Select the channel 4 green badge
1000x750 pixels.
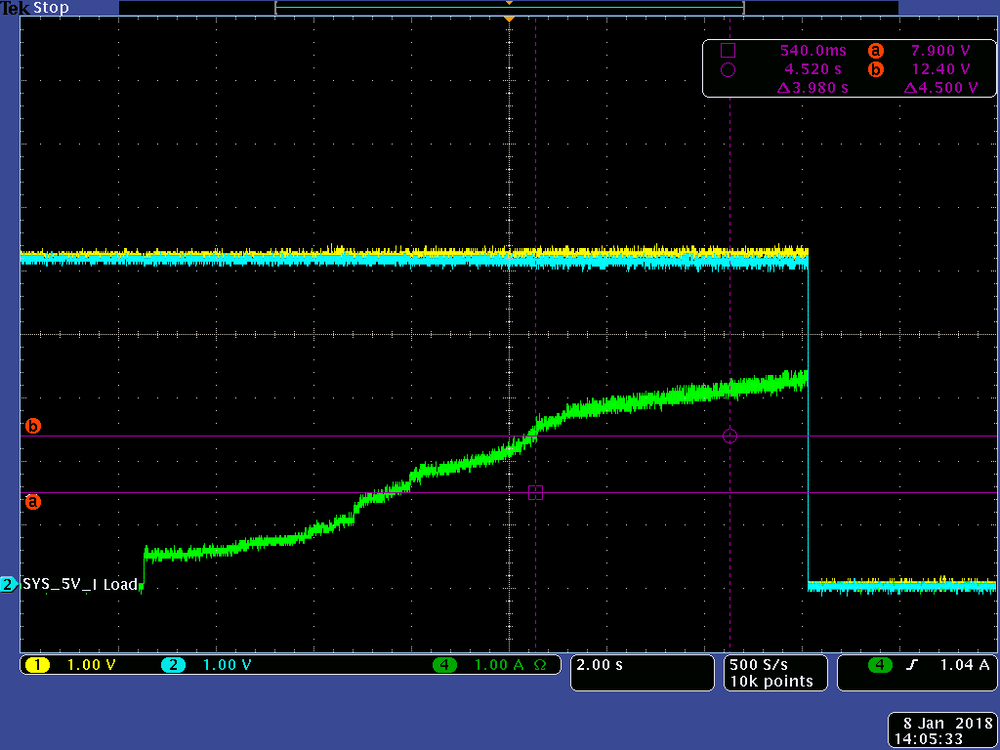point(444,665)
